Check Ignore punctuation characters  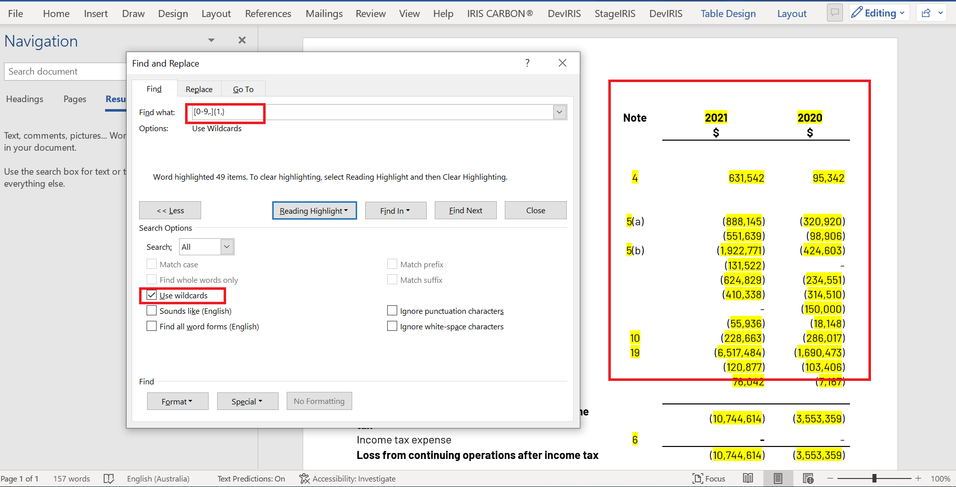click(x=392, y=310)
